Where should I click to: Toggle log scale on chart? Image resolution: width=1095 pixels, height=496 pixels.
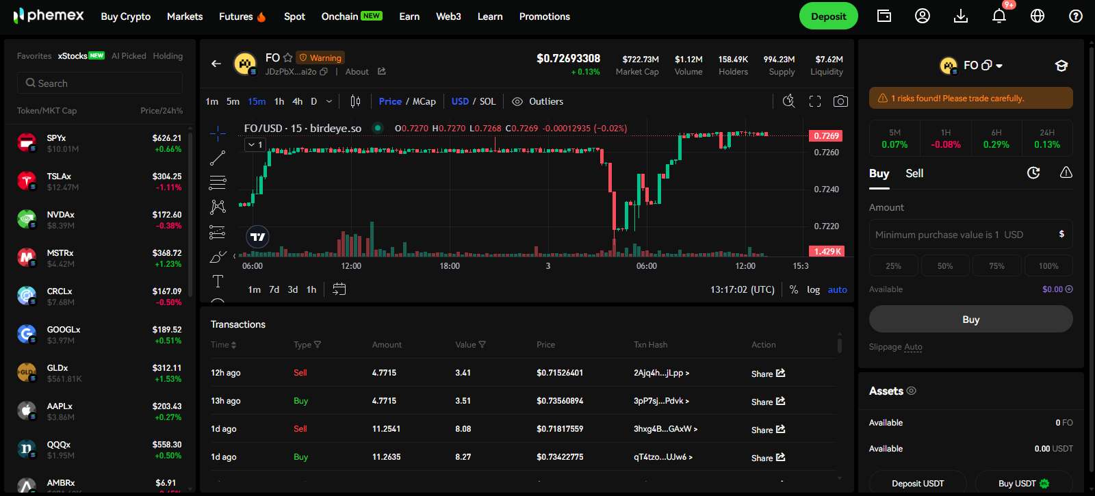pyautogui.click(x=813, y=289)
